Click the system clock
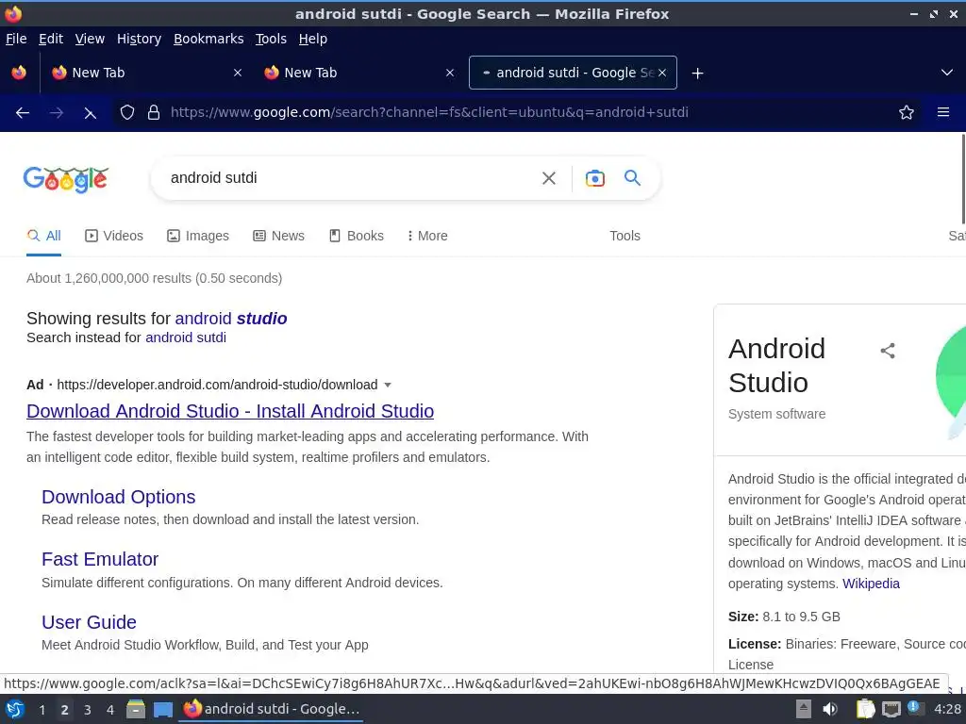966x724 pixels. [x=947, y=709]
